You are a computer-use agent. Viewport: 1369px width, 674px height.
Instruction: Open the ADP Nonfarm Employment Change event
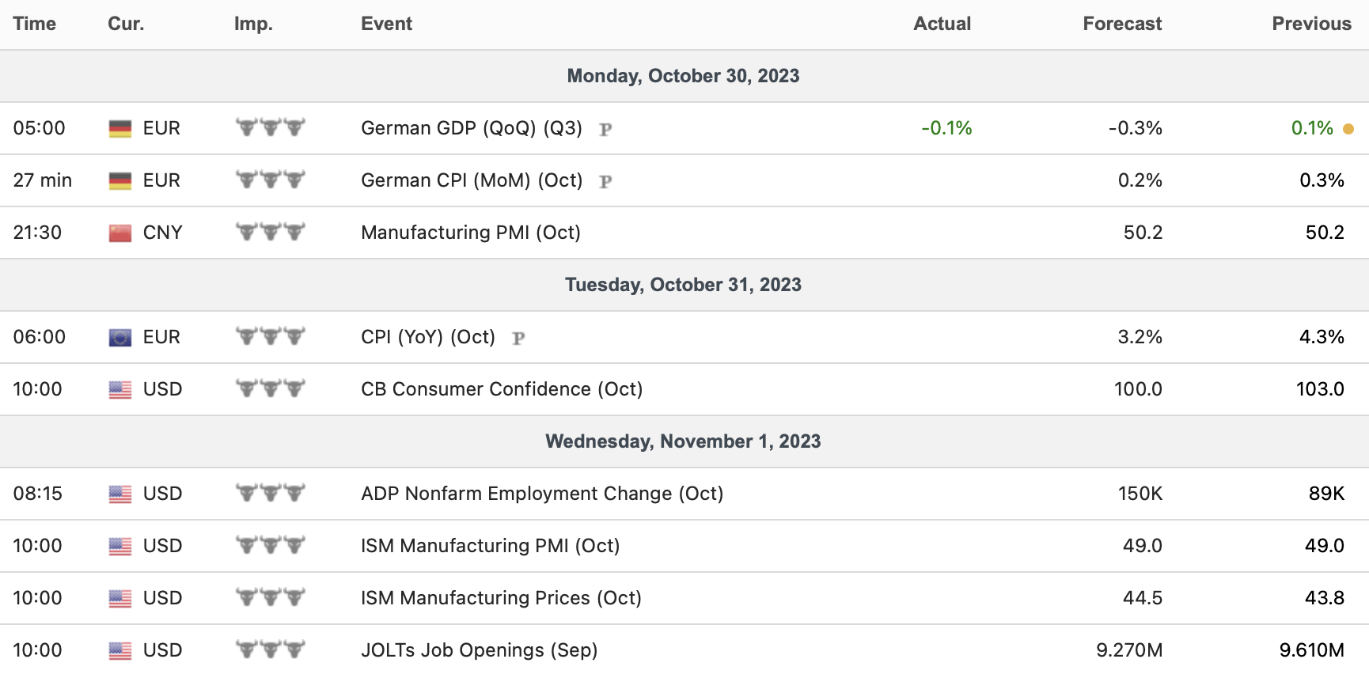[542, 494]
